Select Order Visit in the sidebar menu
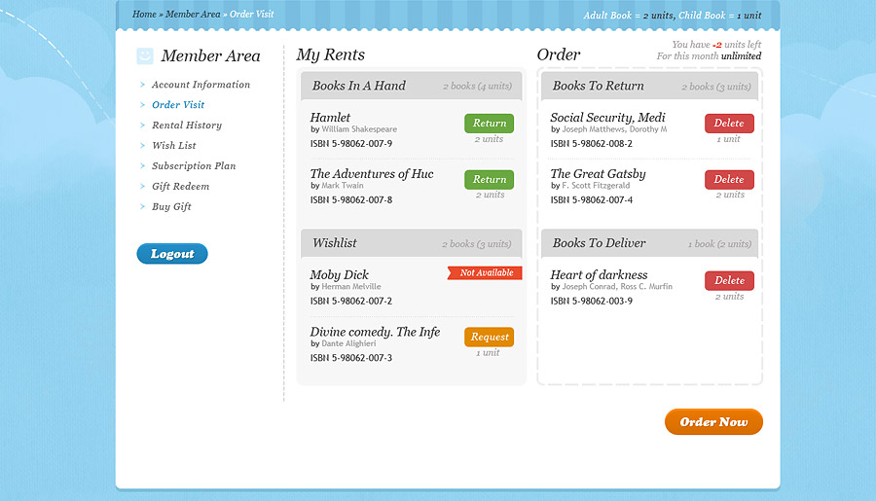This screenshot has width=876, height=501. pos(178,104)
